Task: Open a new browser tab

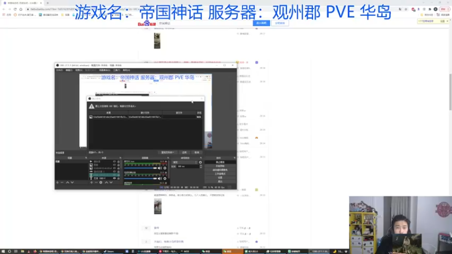Action: tap(47, 3)
